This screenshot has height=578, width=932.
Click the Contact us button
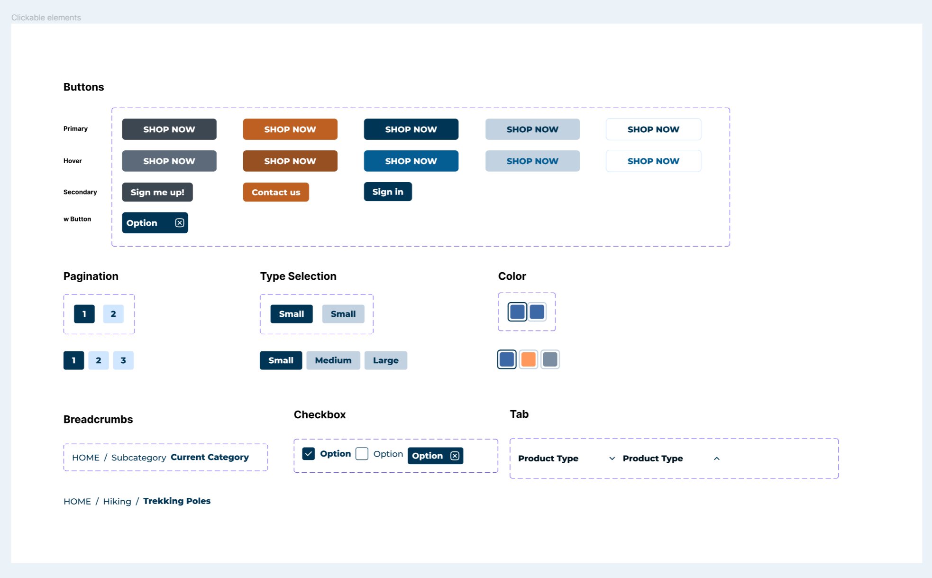pos(276,192)
